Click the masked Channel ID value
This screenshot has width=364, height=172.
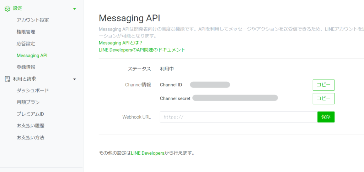(210, 85)
